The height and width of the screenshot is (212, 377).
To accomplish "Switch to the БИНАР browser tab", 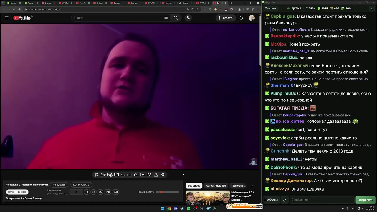I will click(x=100, y=3).
